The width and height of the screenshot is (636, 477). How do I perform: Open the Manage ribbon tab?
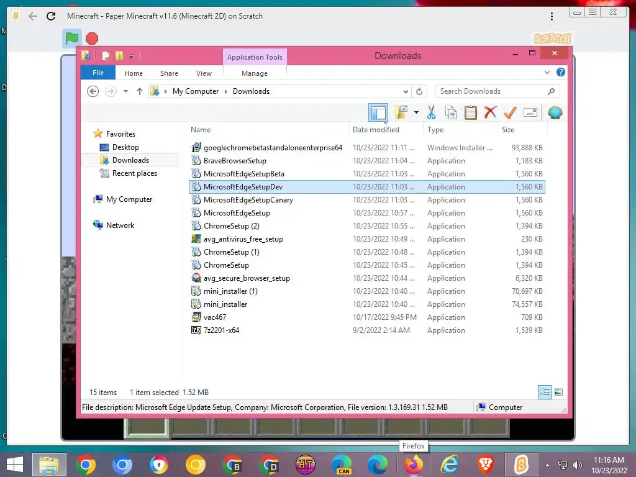point(255,73)
